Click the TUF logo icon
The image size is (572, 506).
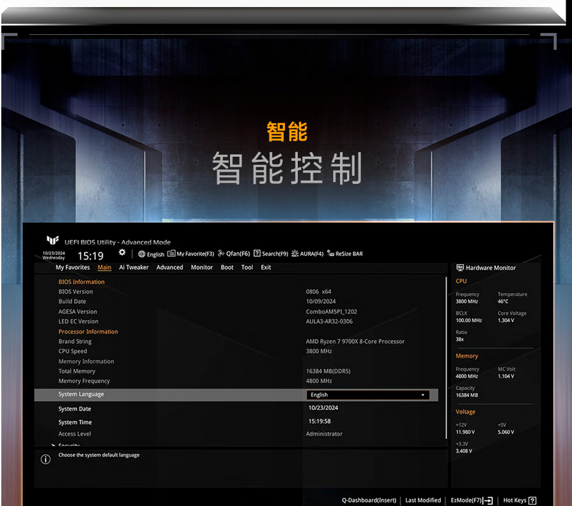pyautogui.click(x=52, y=240)
